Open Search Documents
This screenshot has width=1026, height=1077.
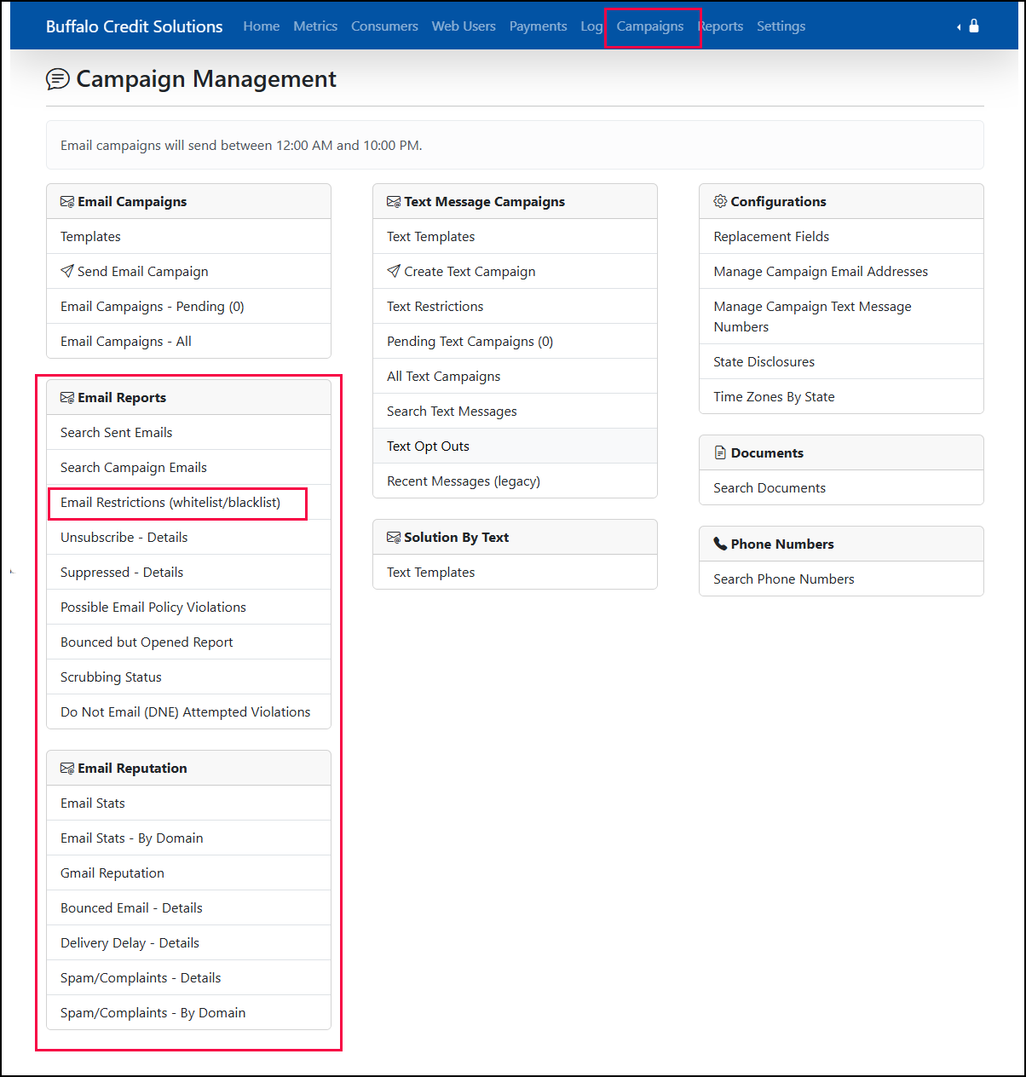click(841, 488)
